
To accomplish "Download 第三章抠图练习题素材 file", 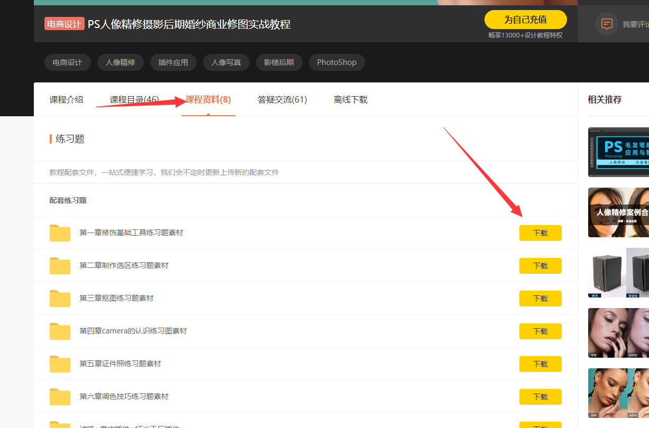I will pos(540,299).
